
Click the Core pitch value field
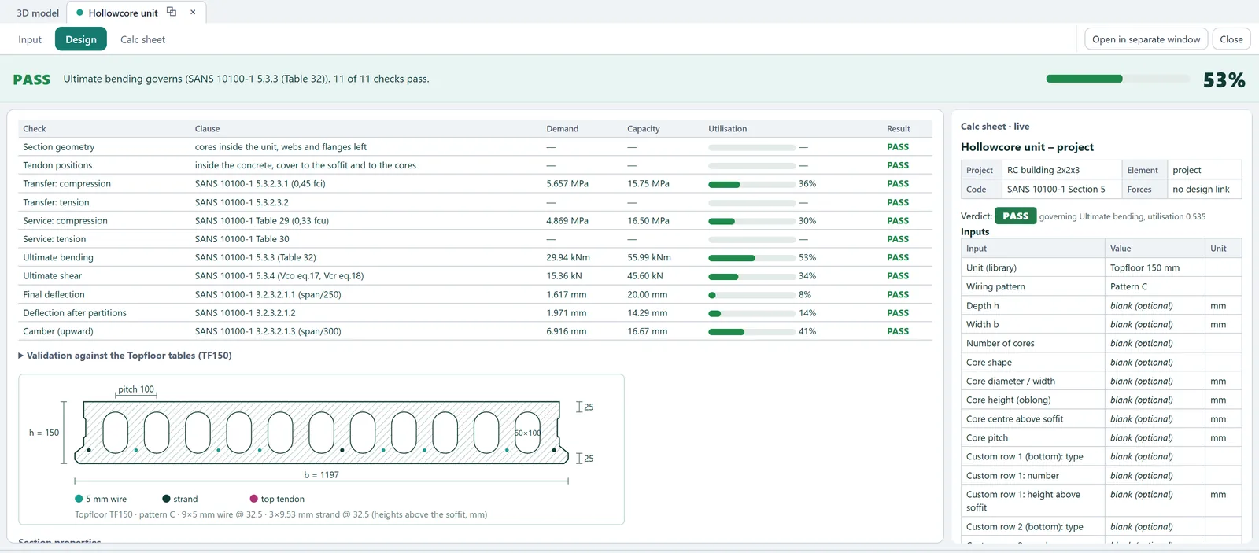(x=1154, y=438)
